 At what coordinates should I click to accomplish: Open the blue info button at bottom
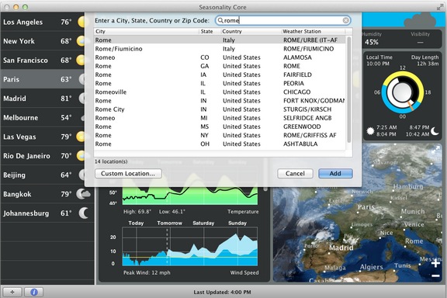coord(34,292)
